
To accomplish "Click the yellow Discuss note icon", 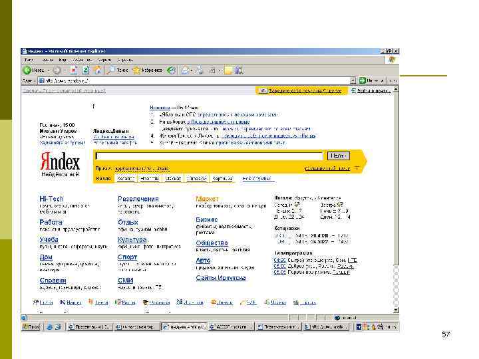I will (x=228, y=70).
